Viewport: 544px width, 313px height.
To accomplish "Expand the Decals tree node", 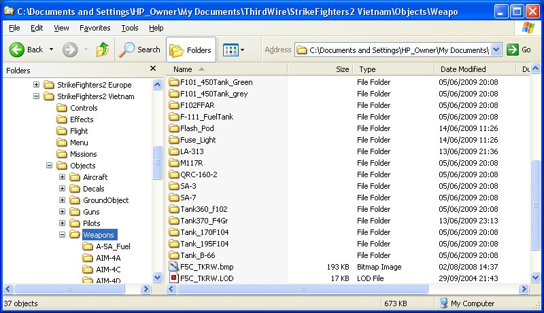I will (62, 188).
